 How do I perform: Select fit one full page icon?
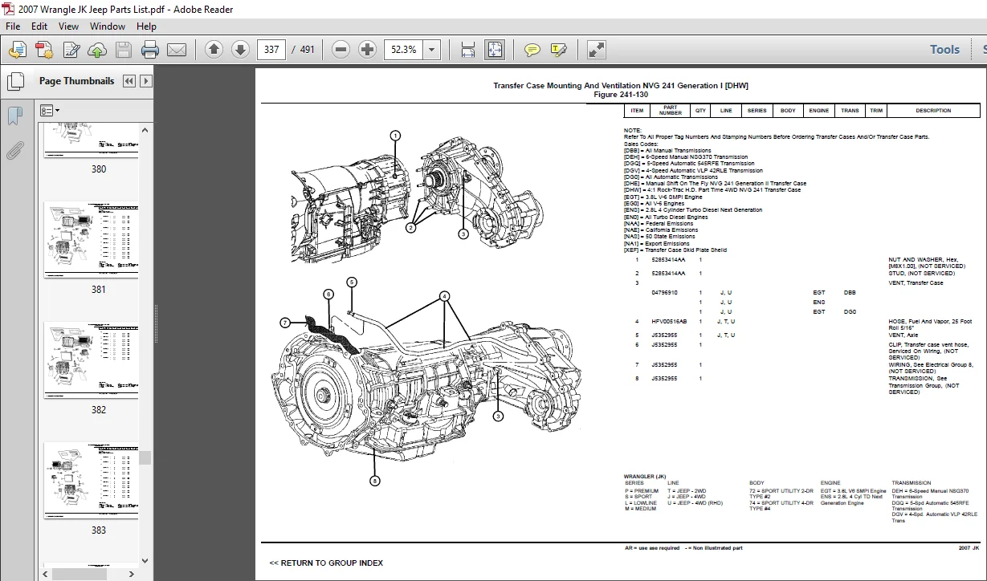(495, 50)
